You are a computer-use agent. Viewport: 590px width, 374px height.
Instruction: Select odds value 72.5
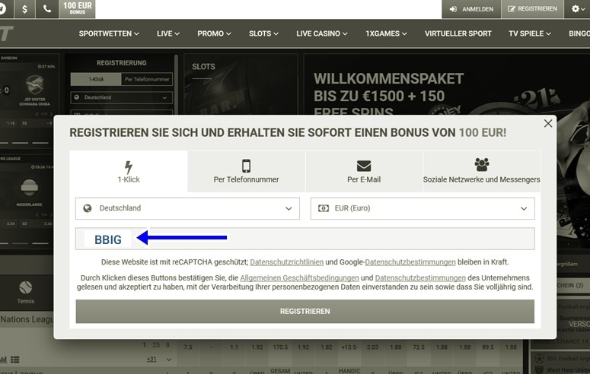(419, 347)
